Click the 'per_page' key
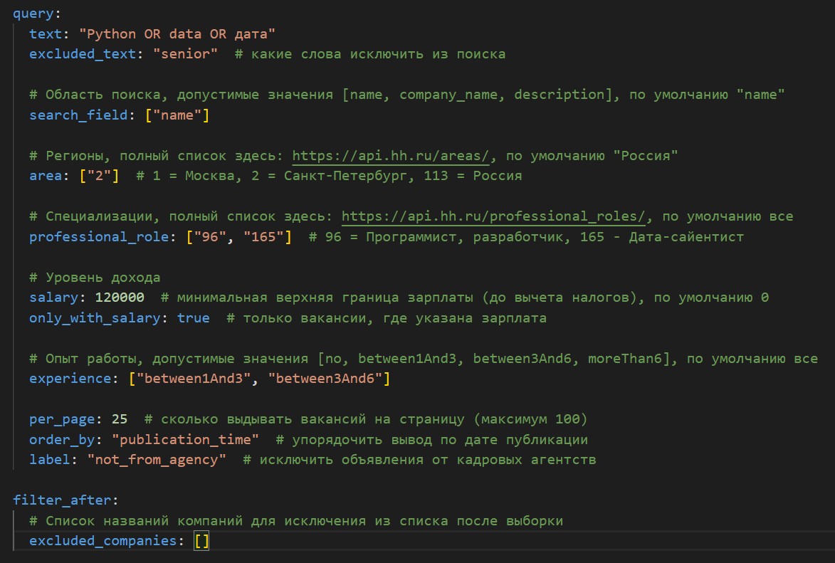The height and width of the screenshot is (563, 835). tap(62, 419)
